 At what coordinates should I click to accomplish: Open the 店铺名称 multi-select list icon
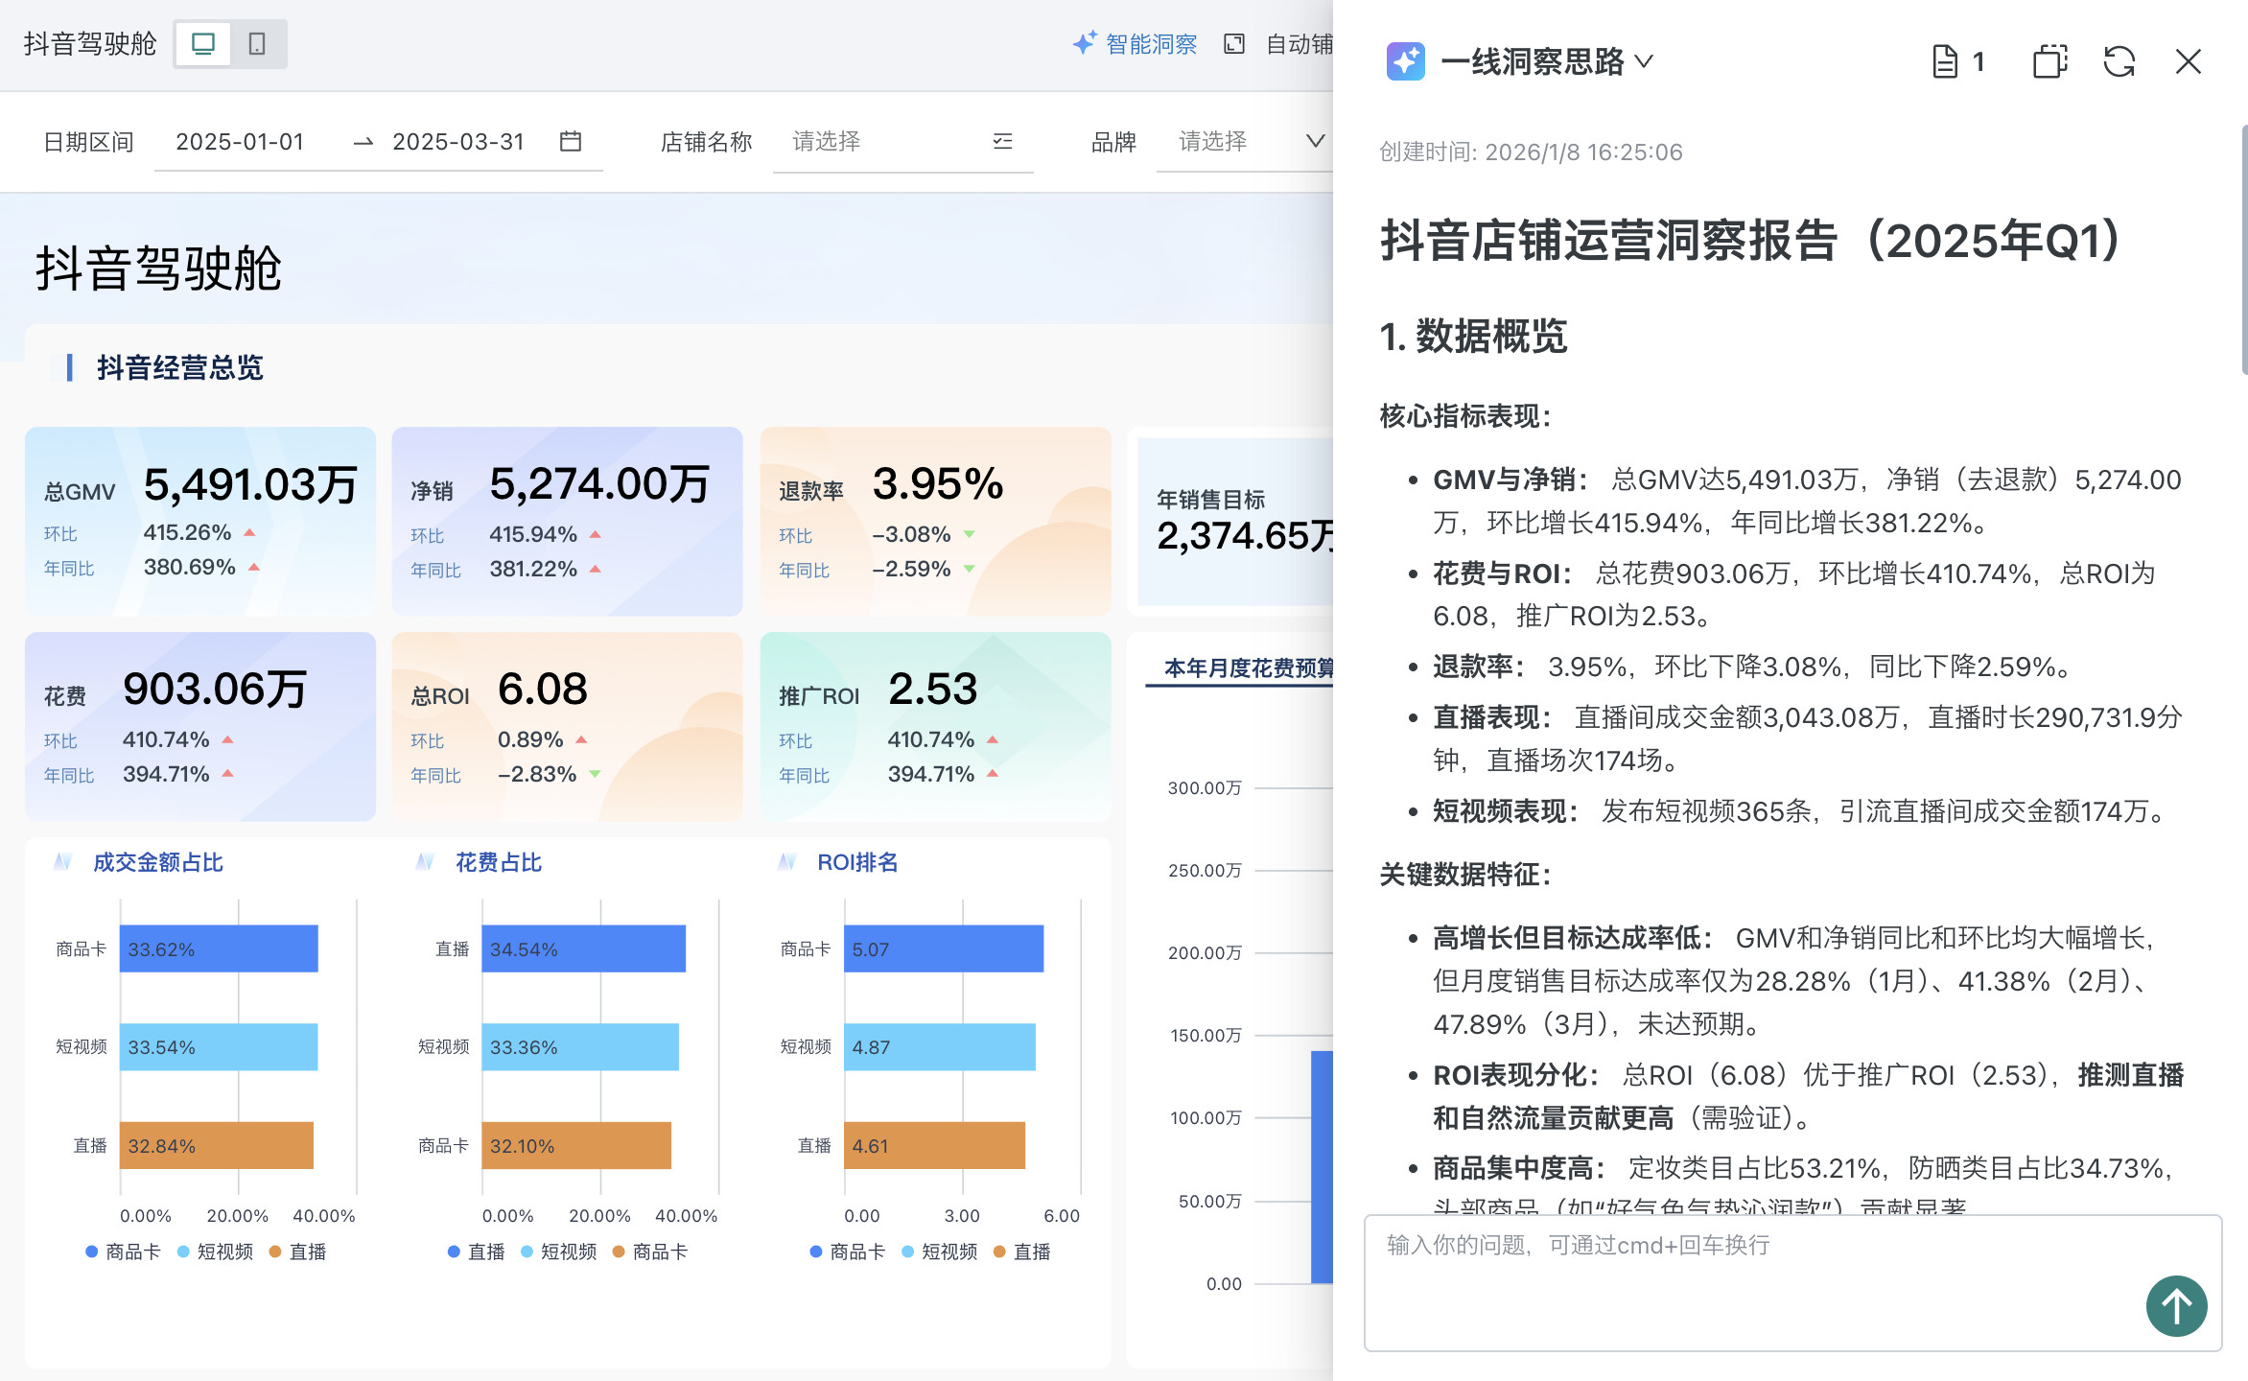coord(1002,142)
